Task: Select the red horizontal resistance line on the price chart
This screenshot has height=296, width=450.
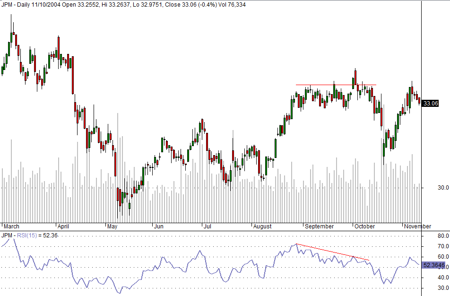Action: pos(336,85)
